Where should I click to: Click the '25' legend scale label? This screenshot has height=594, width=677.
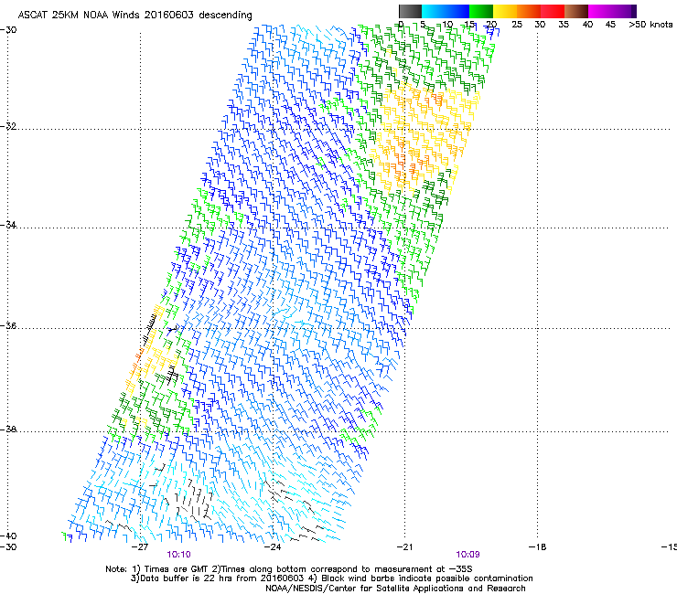point(517,25)
